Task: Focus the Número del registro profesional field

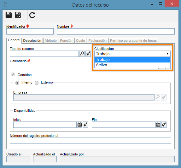Action: pos(90,141)
